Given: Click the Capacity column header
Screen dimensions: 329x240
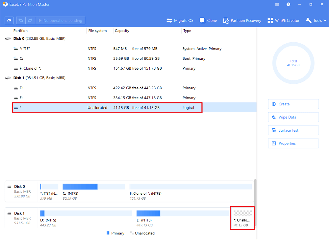Looking at the screenshot, I should coord(122,31).
